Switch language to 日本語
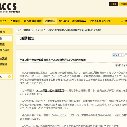Image resolution: width=127 pixels, height=127 pixels. pyautogui.click(x=114, y=4)
